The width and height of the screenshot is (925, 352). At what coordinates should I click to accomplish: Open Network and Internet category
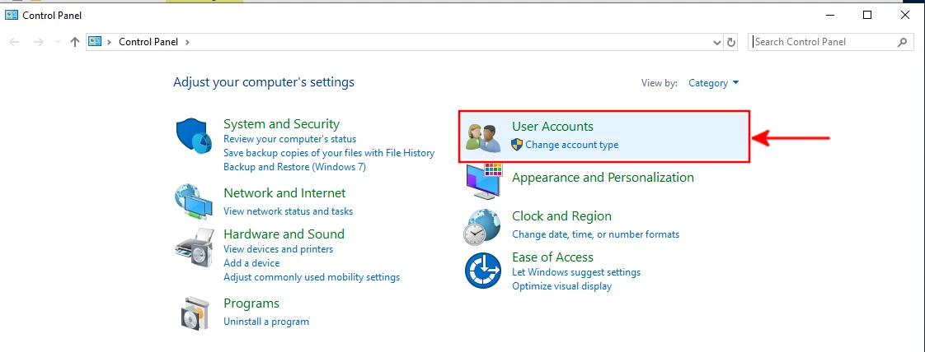click(x=284, y=193)
